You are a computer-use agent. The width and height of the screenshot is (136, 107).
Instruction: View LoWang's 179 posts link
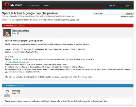(x=18, y=93)
